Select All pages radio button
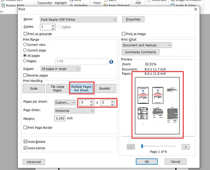This screenshot has width=210, height=170. click(x=25, y=55)
